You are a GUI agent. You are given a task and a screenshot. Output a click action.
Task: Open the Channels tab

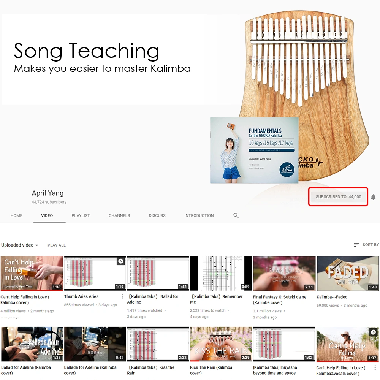119,215
